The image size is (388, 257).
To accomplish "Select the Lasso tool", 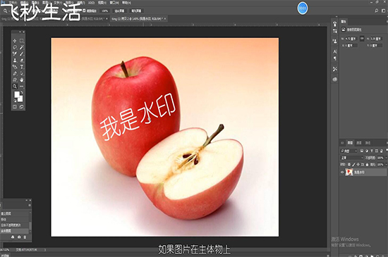I will coord(15,47).
